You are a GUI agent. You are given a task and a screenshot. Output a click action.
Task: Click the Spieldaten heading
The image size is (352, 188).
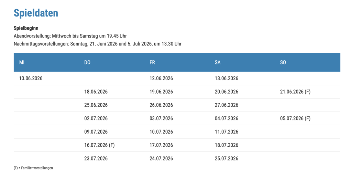coord(36,13)
